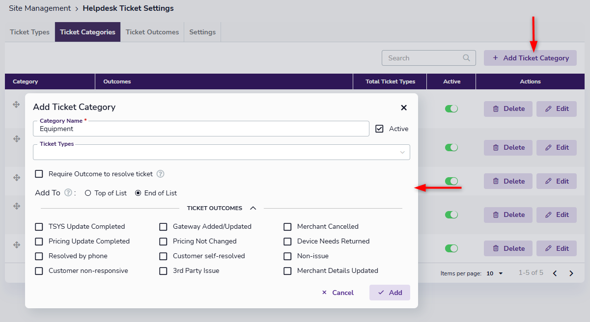Click the Search input box
590x322 pixels.
(429, 58)
